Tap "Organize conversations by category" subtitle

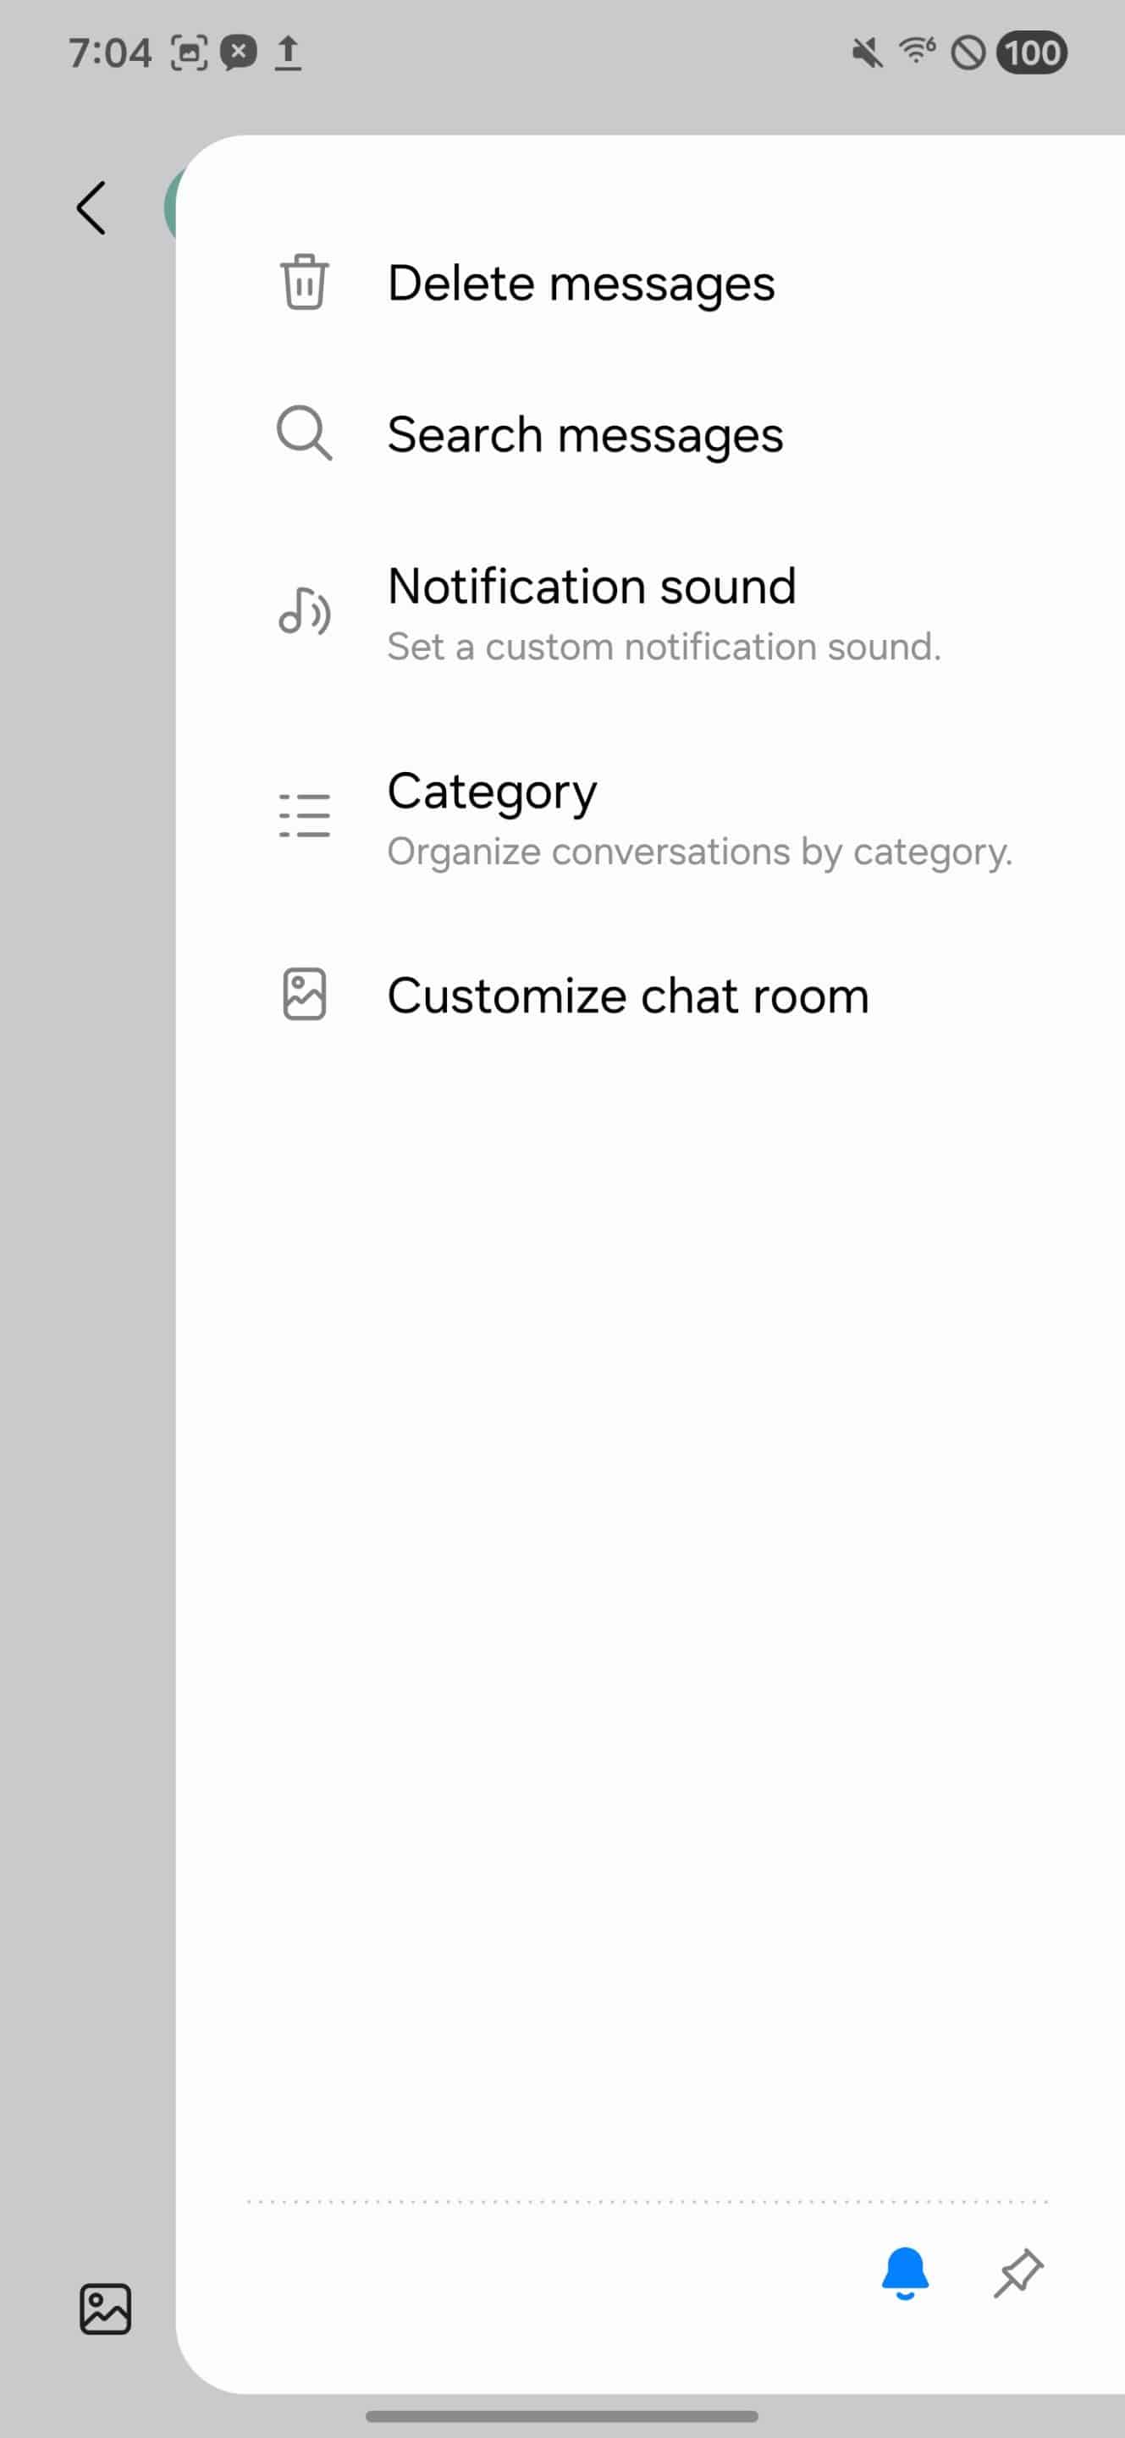tap(699, 852)
